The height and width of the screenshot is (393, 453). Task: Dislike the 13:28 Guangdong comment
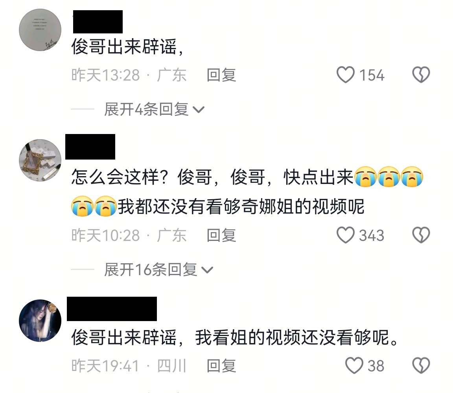click(x=421, y=75)
